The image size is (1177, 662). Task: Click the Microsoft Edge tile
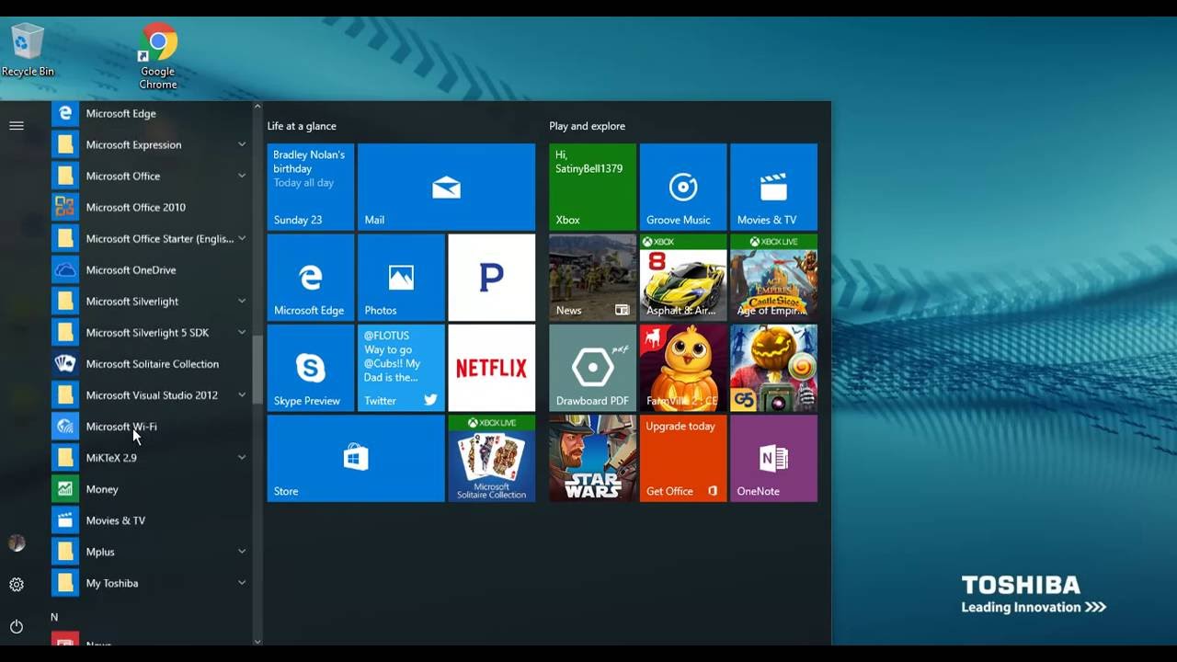click(x=311, y=277)
